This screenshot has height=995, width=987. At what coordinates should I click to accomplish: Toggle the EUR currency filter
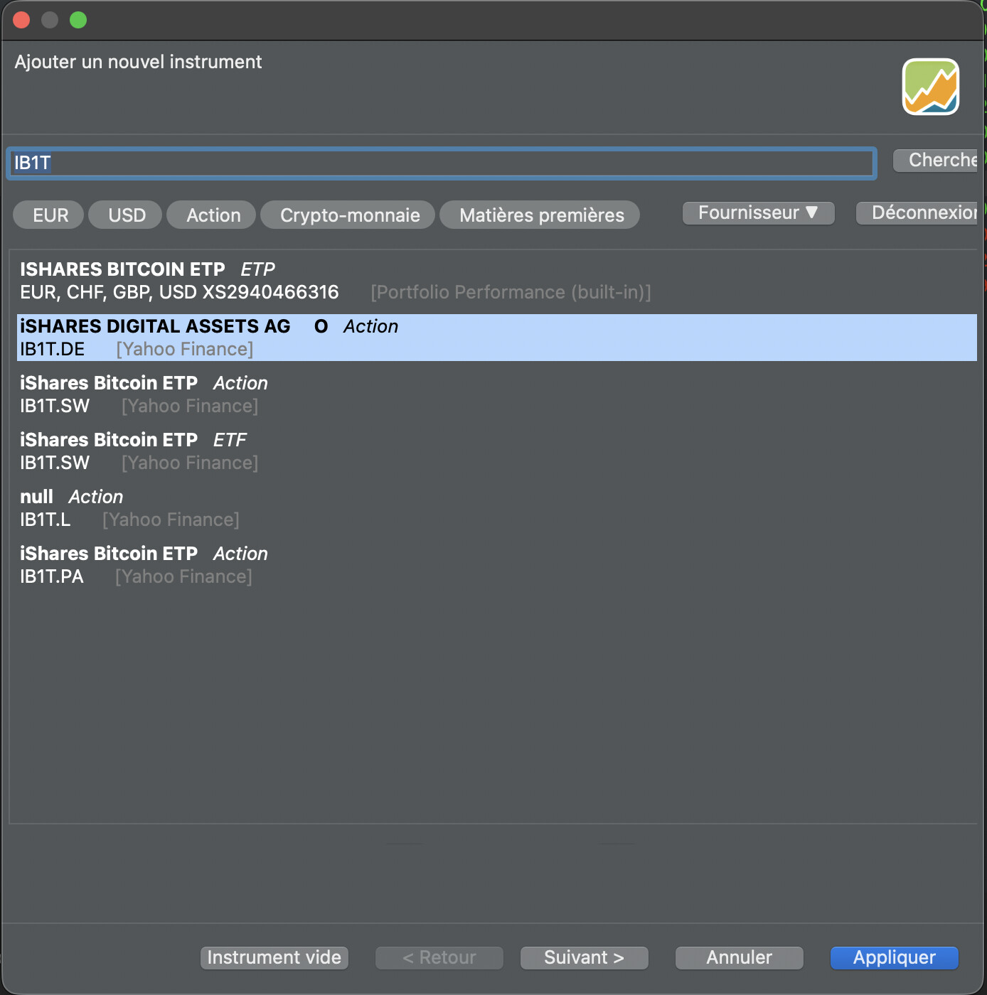pyautogui.click(x=49, y=215)
